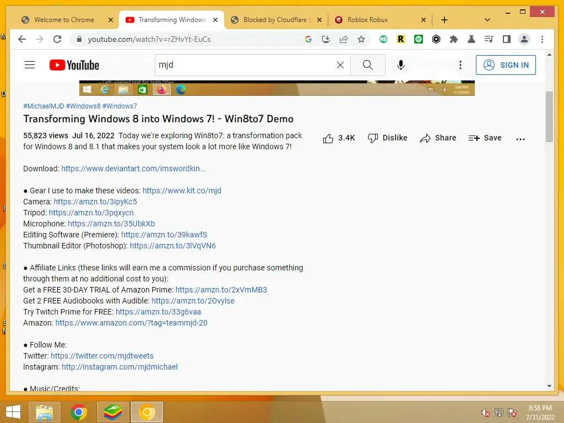
Task: Share this page from the address bar
Action: (x=344, y=39)
